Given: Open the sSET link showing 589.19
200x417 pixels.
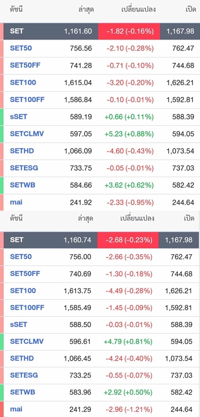Looking at the screenshot, I should coord(19,116).
